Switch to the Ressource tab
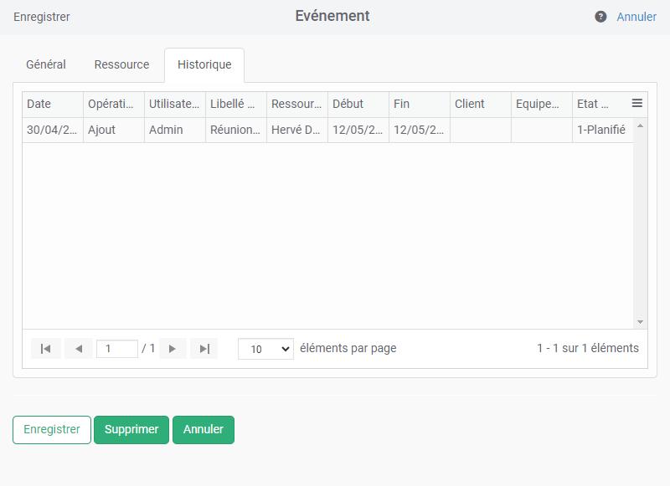Image resolution: width=670 pixels, height=486 pixels. 121,64
